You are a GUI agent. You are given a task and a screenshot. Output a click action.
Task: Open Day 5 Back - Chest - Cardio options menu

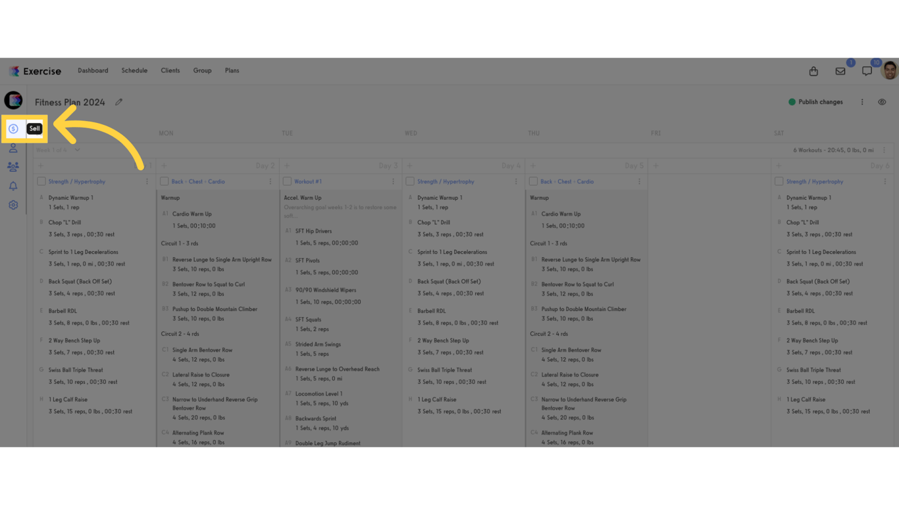(639, 181)
